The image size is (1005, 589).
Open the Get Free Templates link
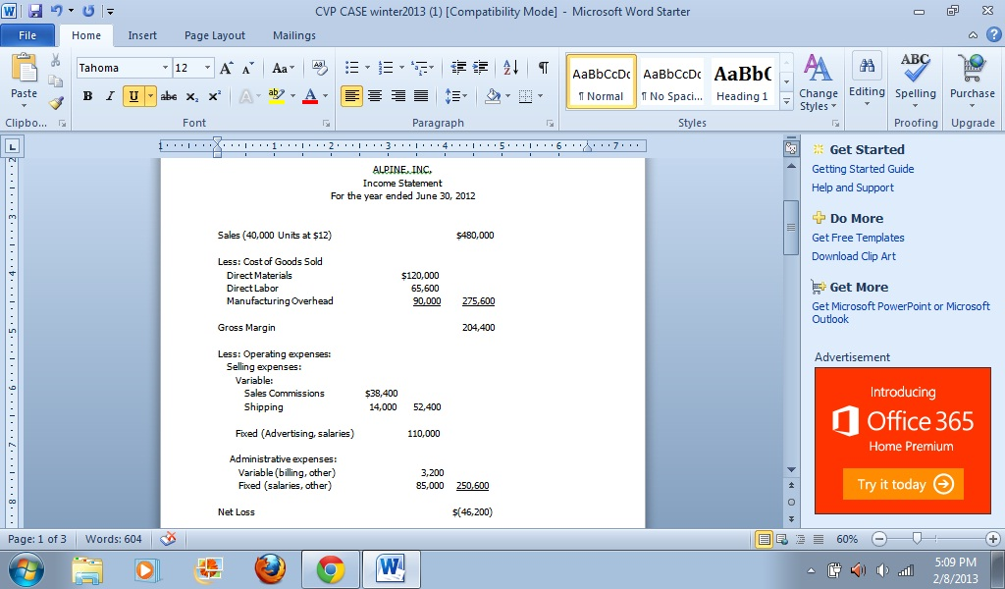click(x=858, y=238)
